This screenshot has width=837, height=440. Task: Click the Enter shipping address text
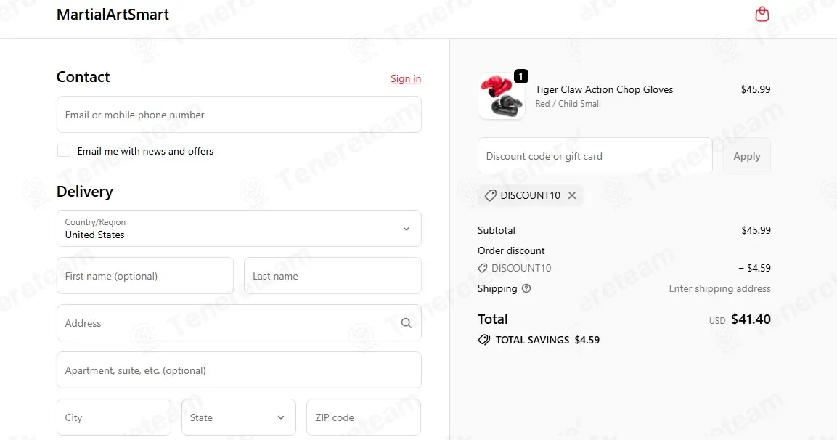pyautogui.click(x=719, y=288)
